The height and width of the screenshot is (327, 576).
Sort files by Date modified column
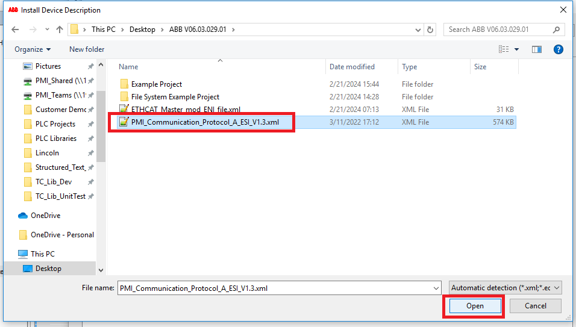(x=352, y=67)
